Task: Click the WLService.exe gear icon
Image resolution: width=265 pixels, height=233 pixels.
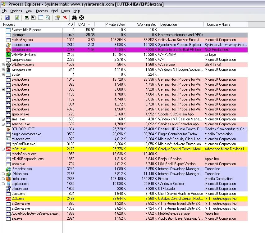Action: coord(8,65)
